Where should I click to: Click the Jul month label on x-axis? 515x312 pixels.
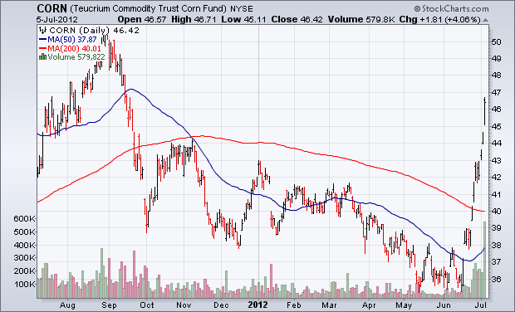(x=482, y=305)
